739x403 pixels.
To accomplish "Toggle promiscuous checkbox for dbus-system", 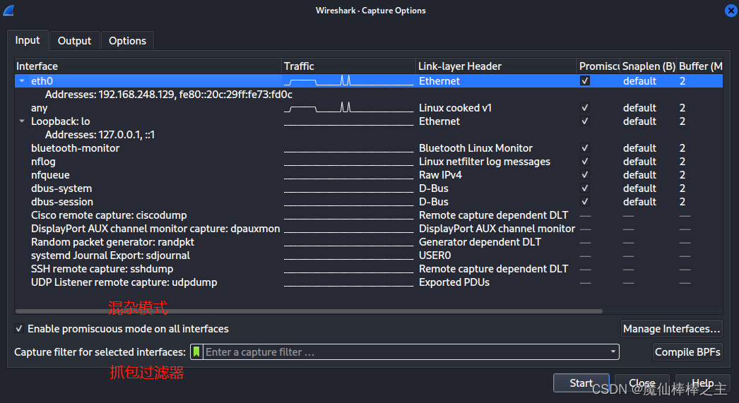I will 585,188.
